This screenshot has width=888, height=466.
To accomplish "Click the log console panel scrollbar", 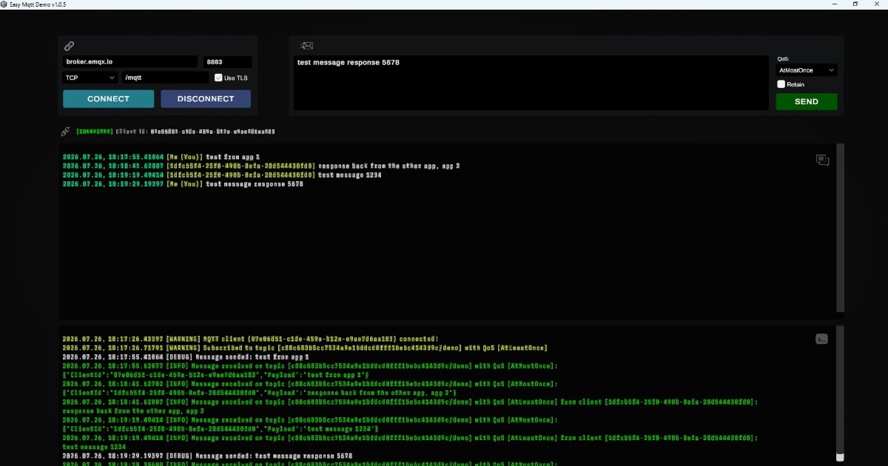I will click(841, 394).
